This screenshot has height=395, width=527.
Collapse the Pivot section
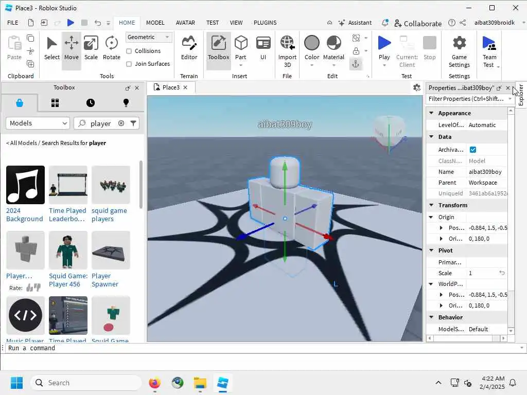(431, 250)
